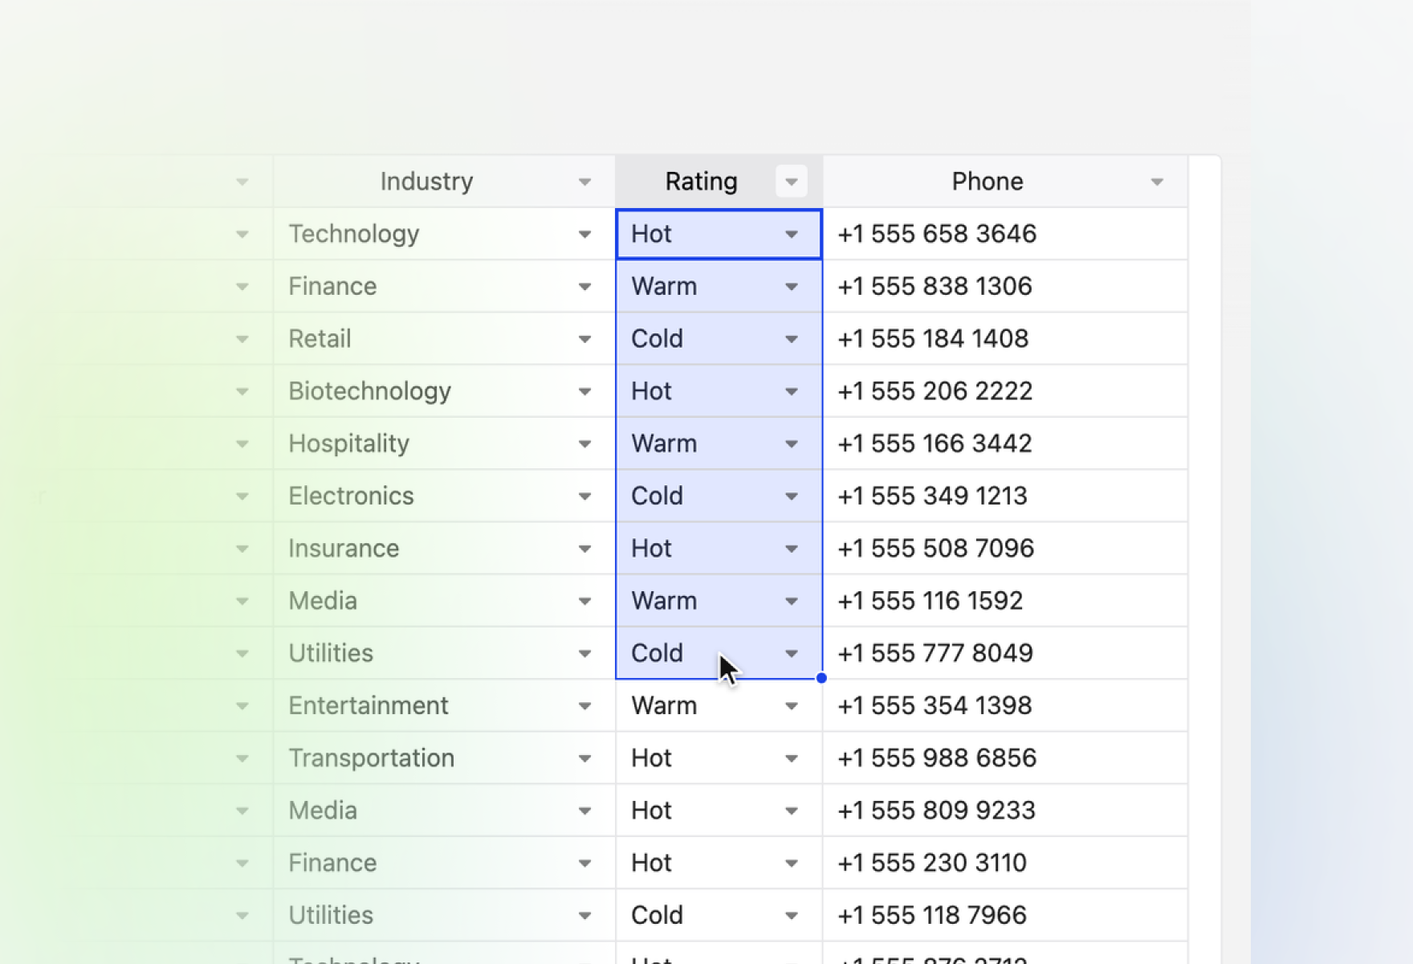This screenshot has width=1413, height=964.
Task: Click the blue selection fill handle
Action: (821, 678)
